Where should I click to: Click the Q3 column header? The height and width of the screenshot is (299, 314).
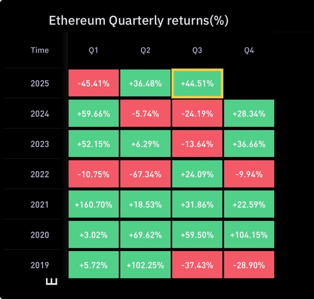[197, 50]
